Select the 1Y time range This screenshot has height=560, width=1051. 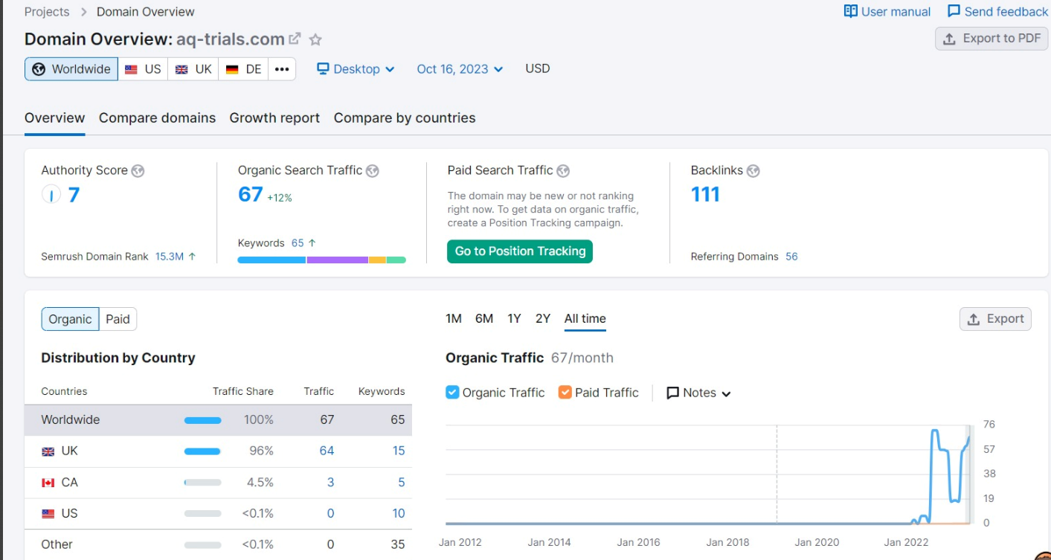514,318
